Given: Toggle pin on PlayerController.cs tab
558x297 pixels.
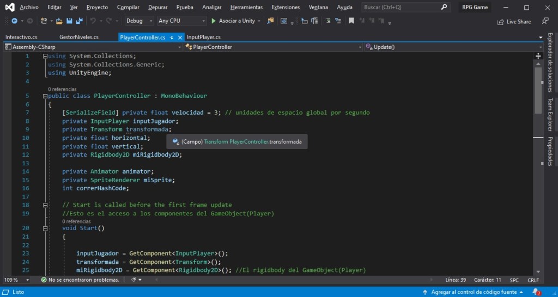Looking at the screenshot, I should 172,38.
